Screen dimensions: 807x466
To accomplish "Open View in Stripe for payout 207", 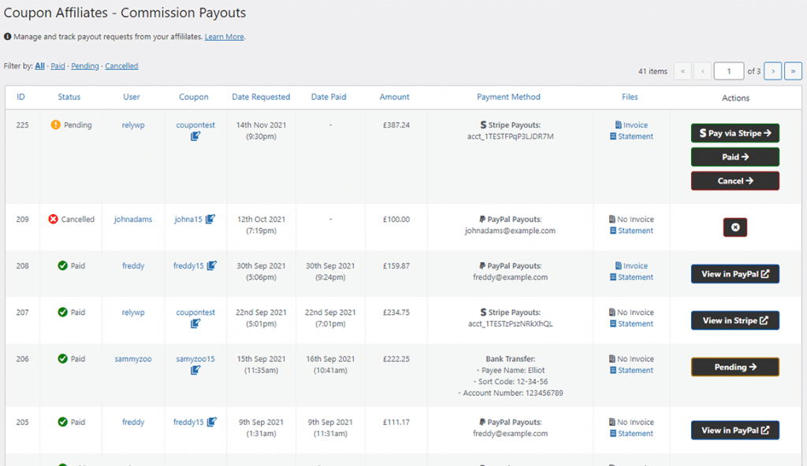I will click(x=735, y=320).
